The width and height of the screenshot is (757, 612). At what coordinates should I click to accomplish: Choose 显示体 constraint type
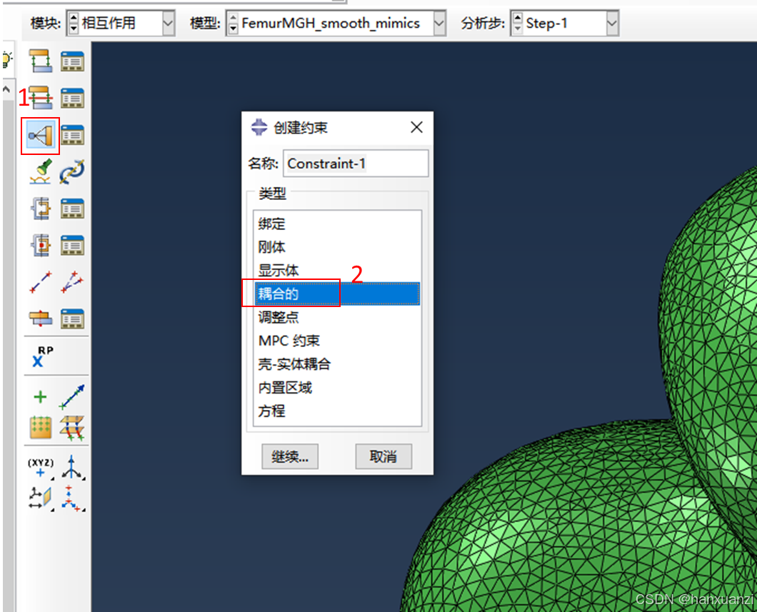[x=337, y=270]
